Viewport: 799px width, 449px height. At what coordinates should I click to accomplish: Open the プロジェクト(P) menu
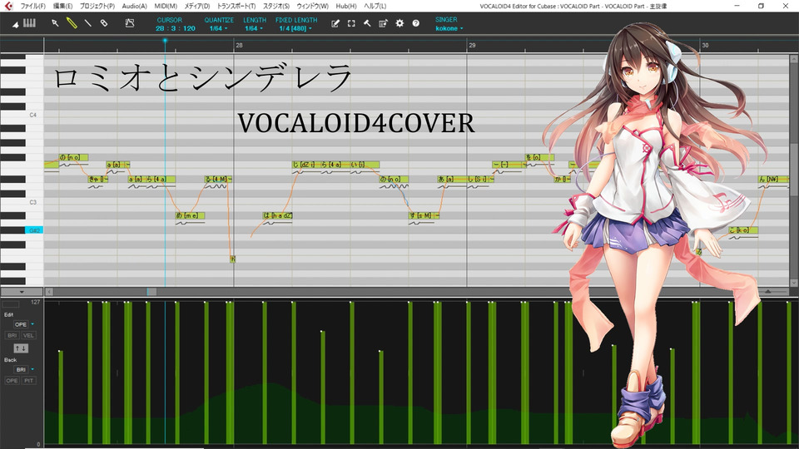click(x=97, y=6)
